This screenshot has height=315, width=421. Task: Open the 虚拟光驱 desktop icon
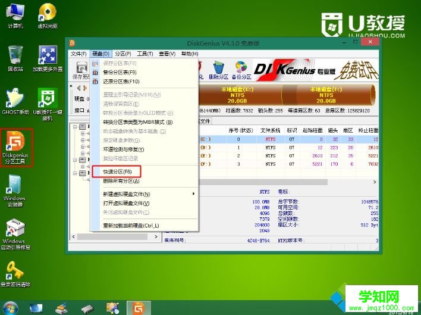48,15
